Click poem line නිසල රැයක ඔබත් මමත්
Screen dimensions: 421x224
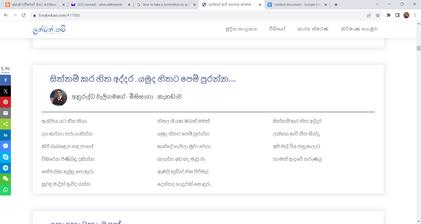[184, 121]
